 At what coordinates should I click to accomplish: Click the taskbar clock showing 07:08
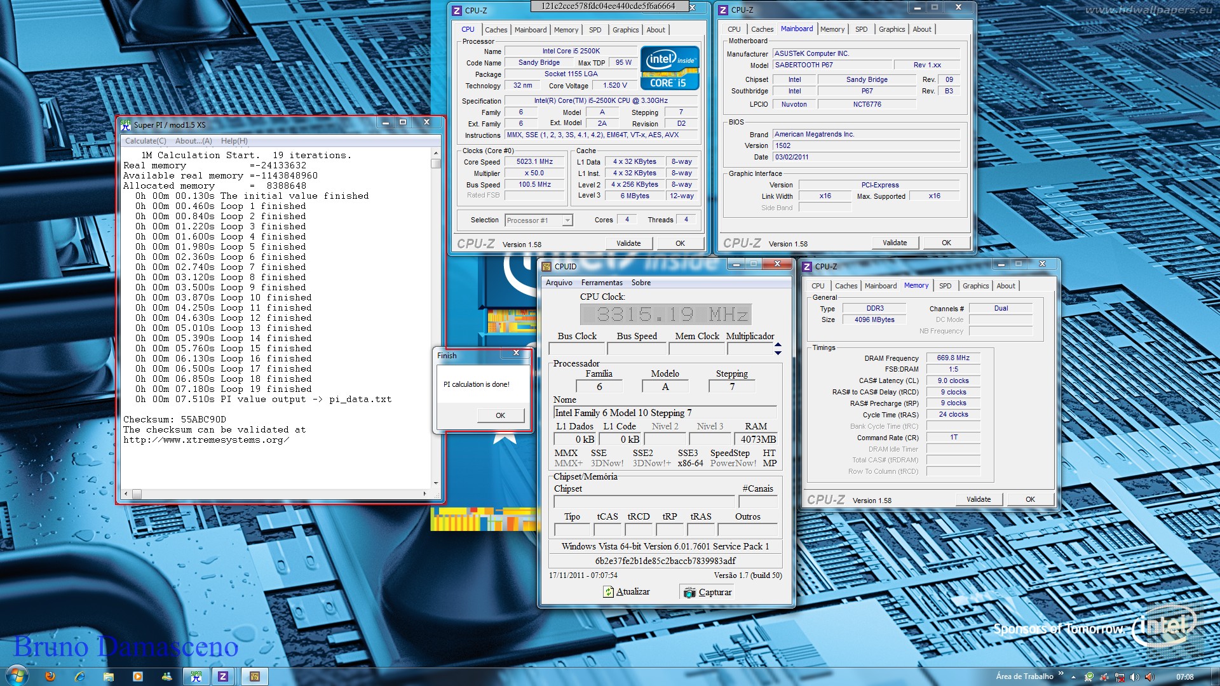tap(1184, 677)
